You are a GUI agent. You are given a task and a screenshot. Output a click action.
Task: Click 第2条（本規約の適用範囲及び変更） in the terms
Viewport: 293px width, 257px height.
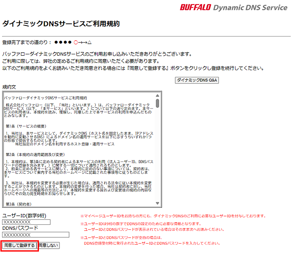pyautogui.click(x=35, y=155)
